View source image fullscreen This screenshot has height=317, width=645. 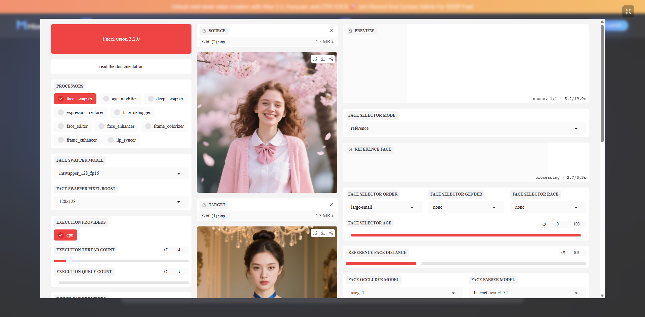click(x=315, y=59)
